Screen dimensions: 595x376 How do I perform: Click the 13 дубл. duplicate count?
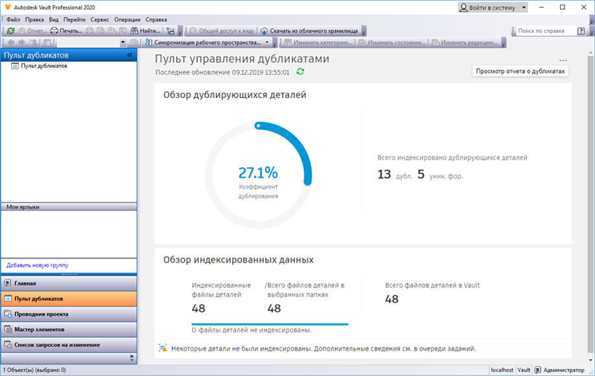(x=395, y=174)
